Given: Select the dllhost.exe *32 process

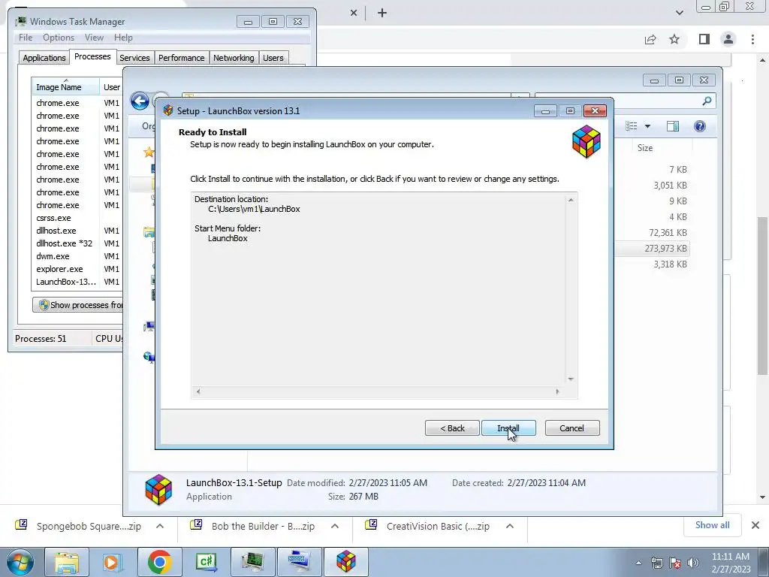Looking at the screenshot, I should [77, 243].
